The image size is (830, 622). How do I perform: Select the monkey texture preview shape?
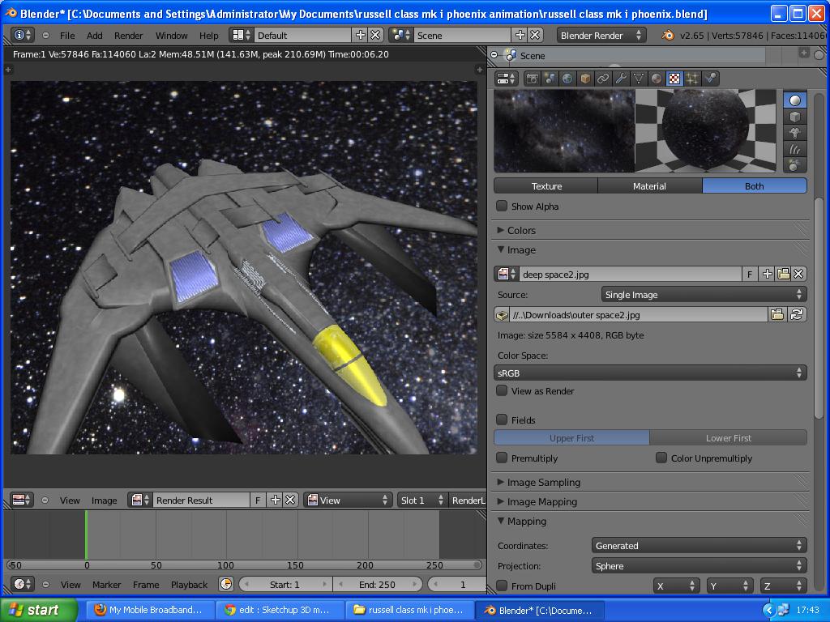[795, 133]
